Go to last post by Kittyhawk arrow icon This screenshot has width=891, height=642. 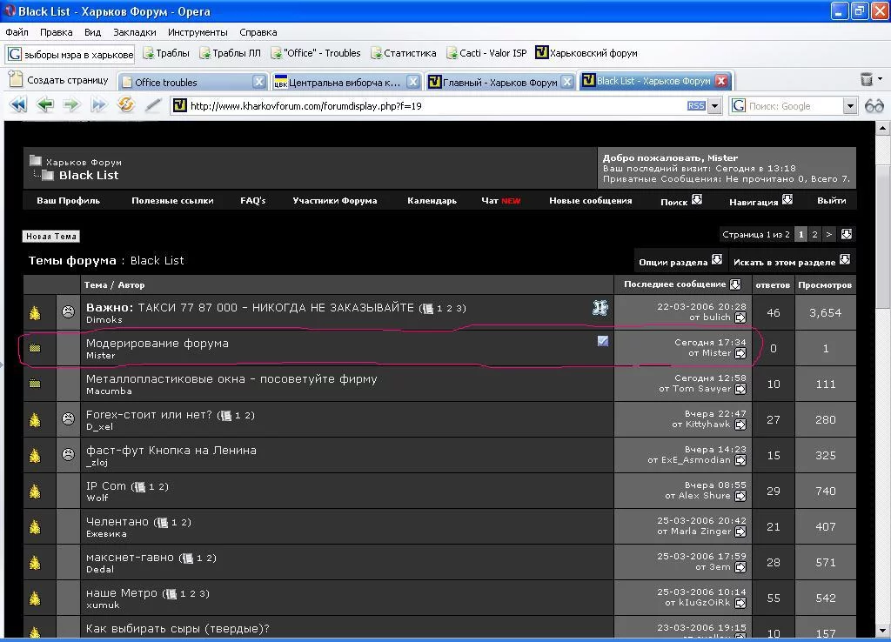click(740, 425)
